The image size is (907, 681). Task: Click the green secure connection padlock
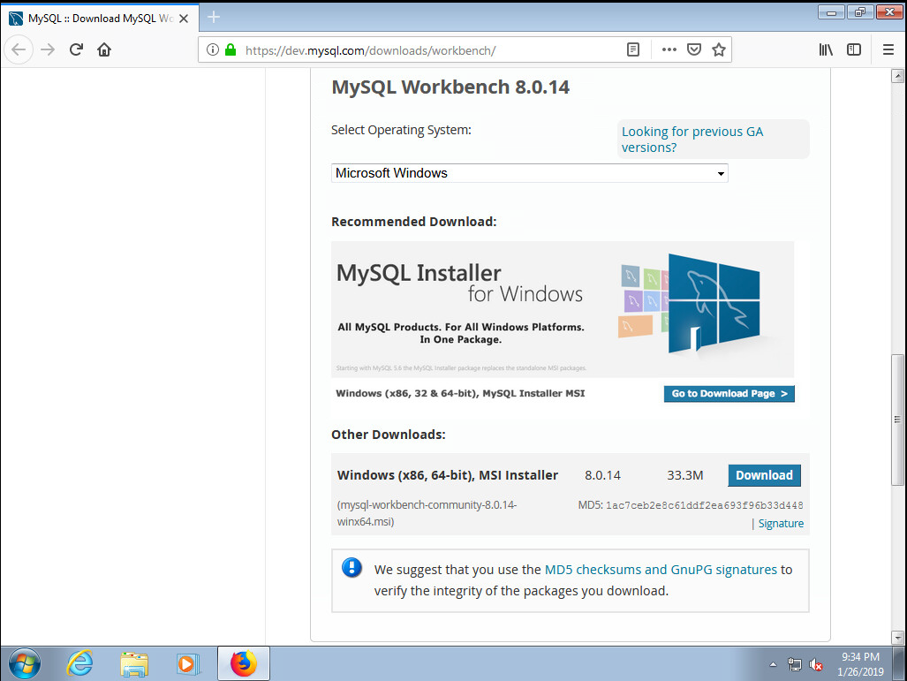click(231, 49)
